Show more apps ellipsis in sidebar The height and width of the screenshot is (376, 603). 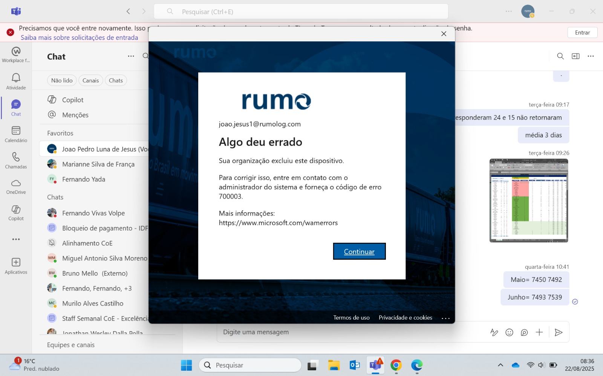tap(16, 239)
